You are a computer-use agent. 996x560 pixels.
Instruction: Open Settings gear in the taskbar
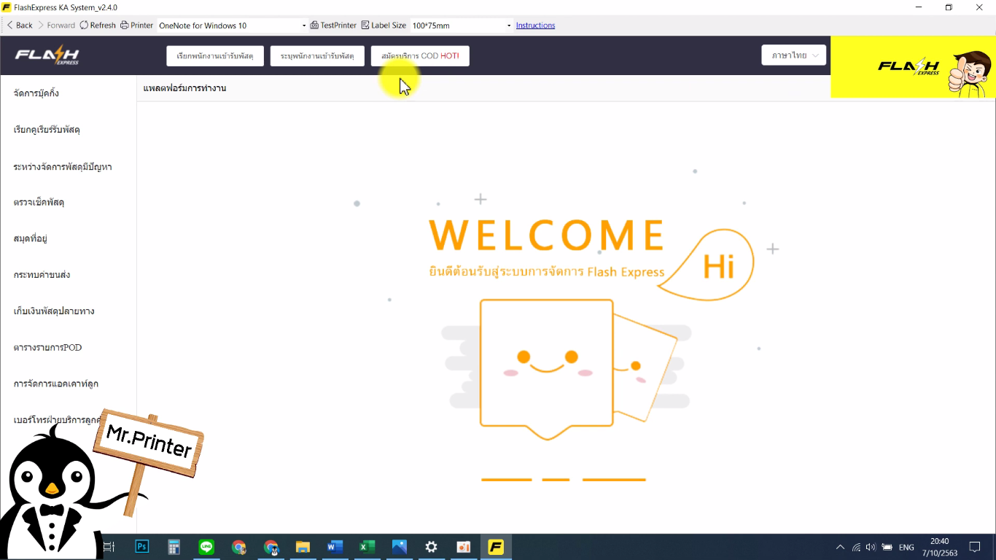tap(431, 547)
